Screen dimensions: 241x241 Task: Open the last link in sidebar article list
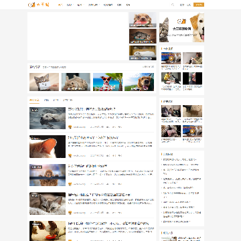coord(177,222)
